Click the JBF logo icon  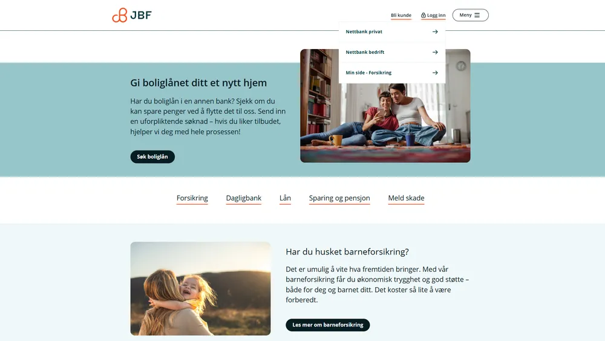tap(120, 15)
